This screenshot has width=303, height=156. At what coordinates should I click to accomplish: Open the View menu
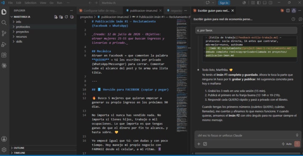coord(43,3)
